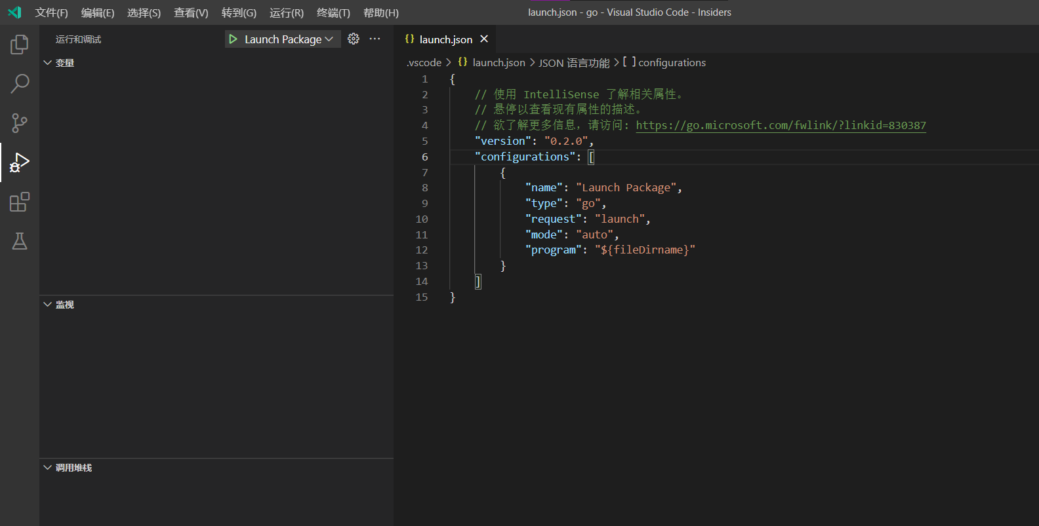
Task: Open the 编辑(E) menu
Action: click(x=98, y=12)
